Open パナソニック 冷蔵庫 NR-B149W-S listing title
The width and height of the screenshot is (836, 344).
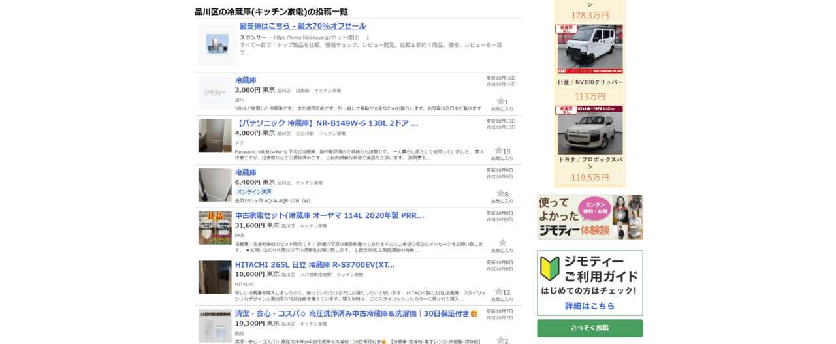pyautogui.click(x=327, y=123)
